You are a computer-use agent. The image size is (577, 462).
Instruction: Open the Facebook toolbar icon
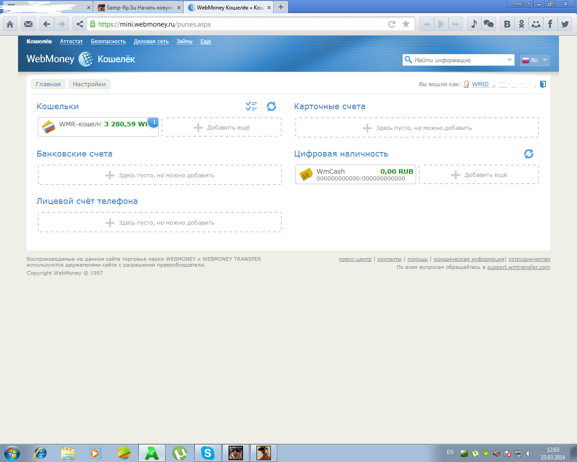(x=550, y=24)
